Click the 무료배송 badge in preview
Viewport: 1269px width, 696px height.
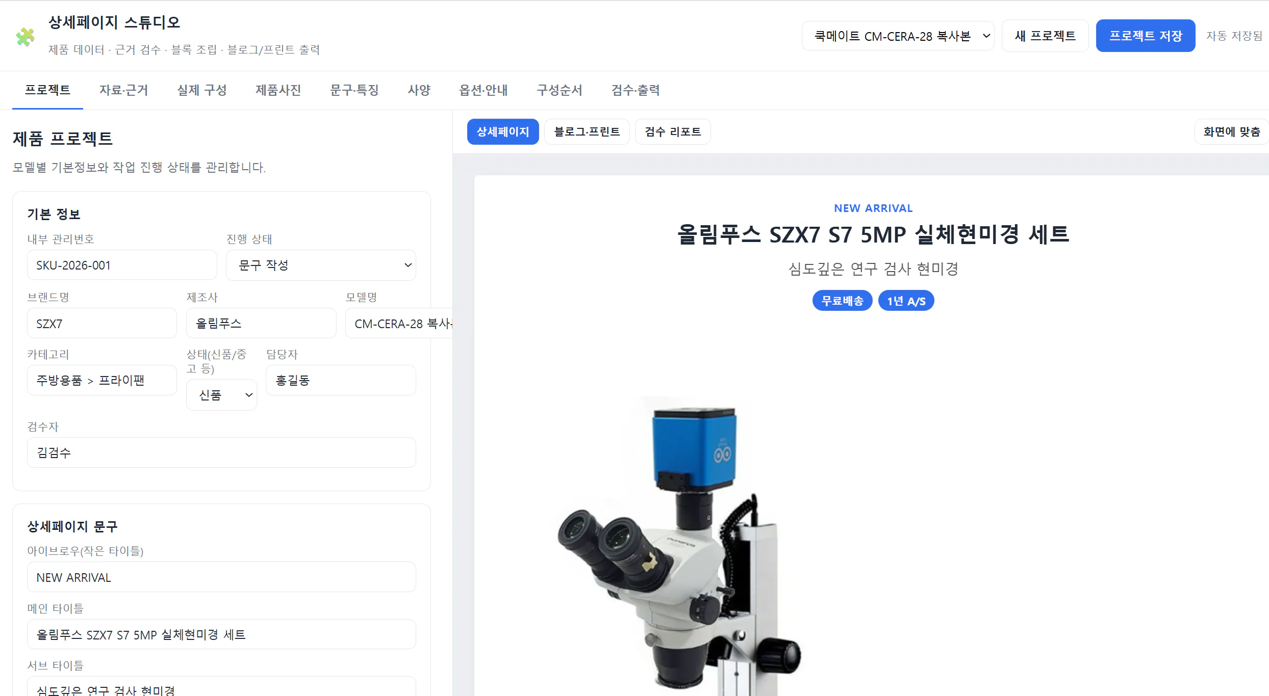click(843, 301)
